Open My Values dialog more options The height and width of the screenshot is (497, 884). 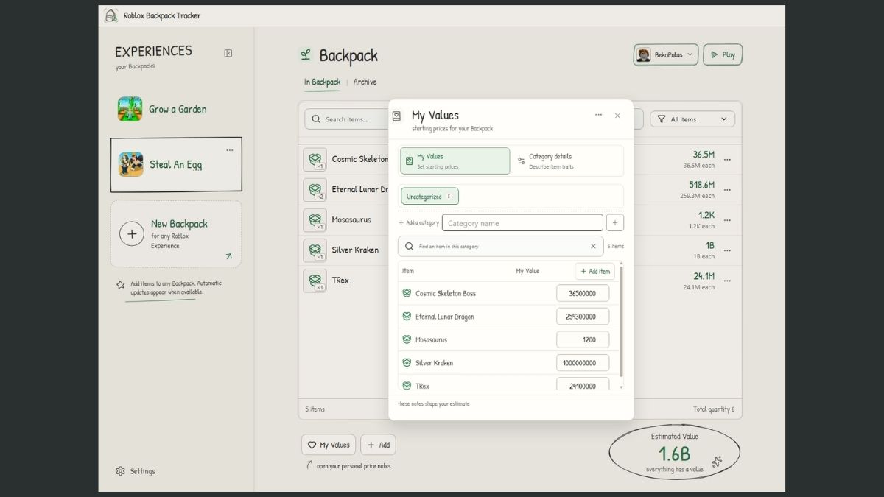(x=598, y=115)
